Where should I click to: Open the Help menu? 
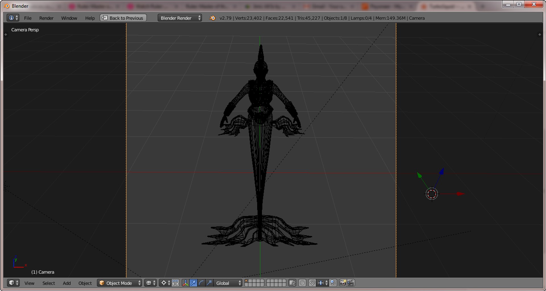click(90, 18)
